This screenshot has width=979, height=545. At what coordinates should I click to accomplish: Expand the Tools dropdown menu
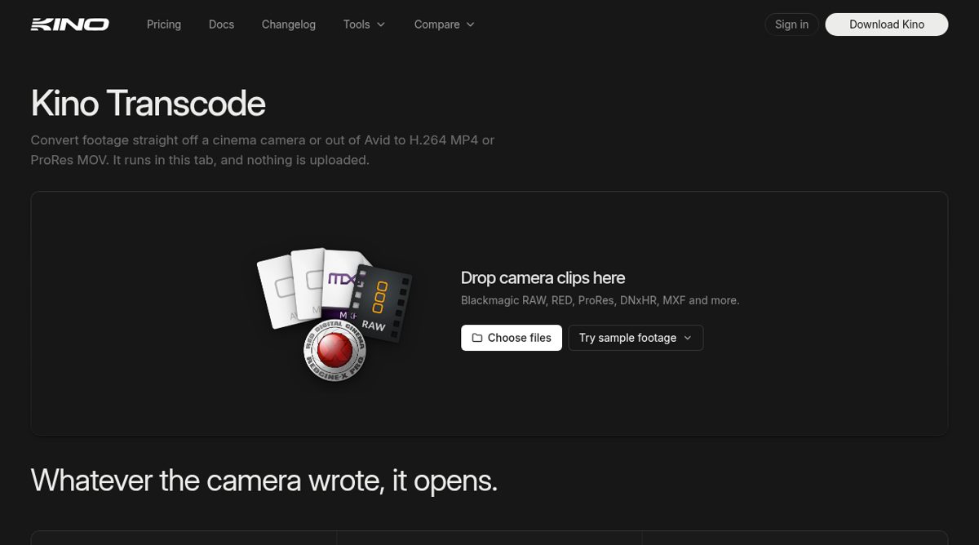[x=364, y=24]
